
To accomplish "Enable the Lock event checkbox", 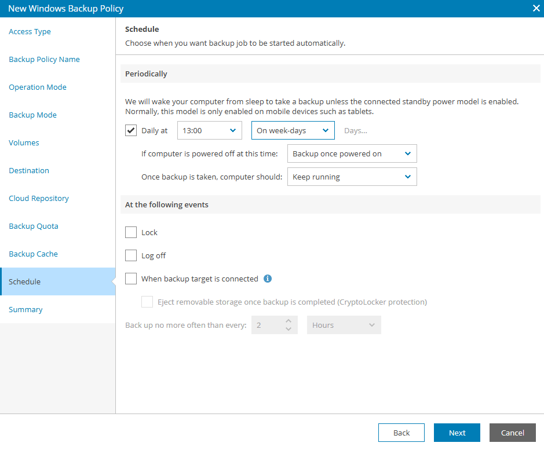I will coord(131,232).
